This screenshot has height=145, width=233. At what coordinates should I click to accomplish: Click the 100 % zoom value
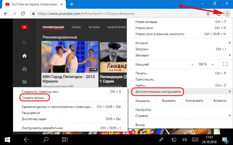[x=202, y=64]
